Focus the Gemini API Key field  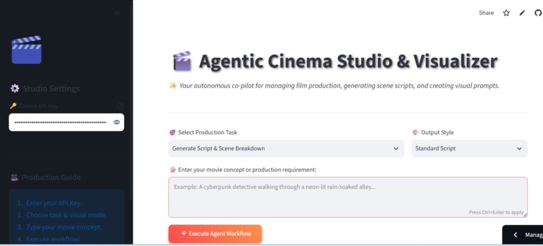click(x=66, y=122)
